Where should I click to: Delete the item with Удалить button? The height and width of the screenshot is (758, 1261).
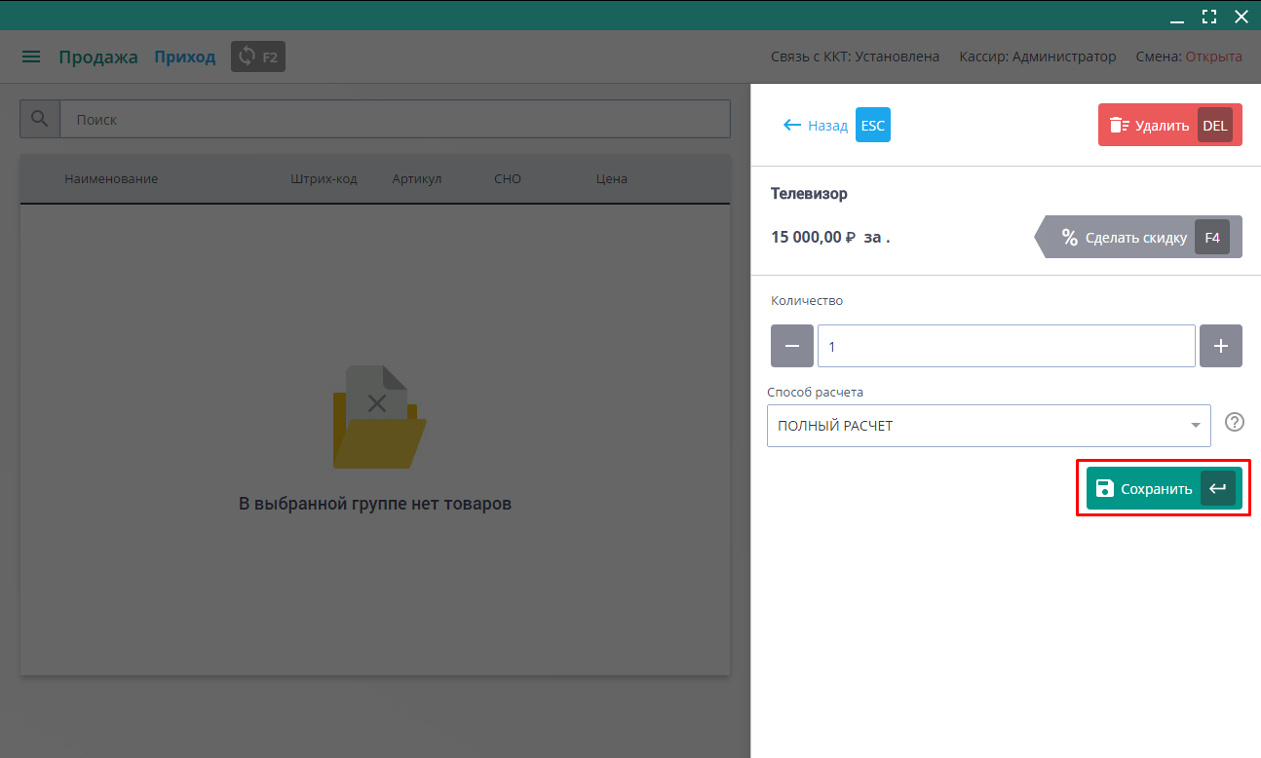[x=1170, y=125]
